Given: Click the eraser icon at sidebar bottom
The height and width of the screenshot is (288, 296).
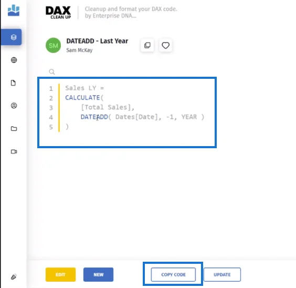Looking at the screenshot, I should (14, 277).
